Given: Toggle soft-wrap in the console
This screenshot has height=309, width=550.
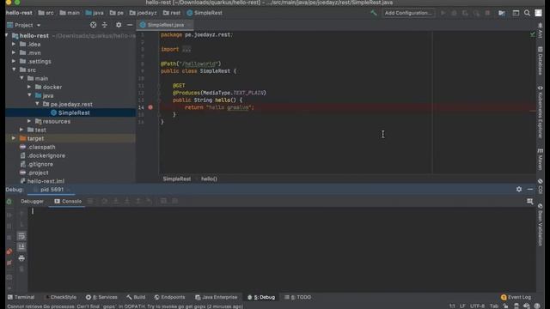Looking at the screenshot, I should pyautogui.click(x=21, y=236).
